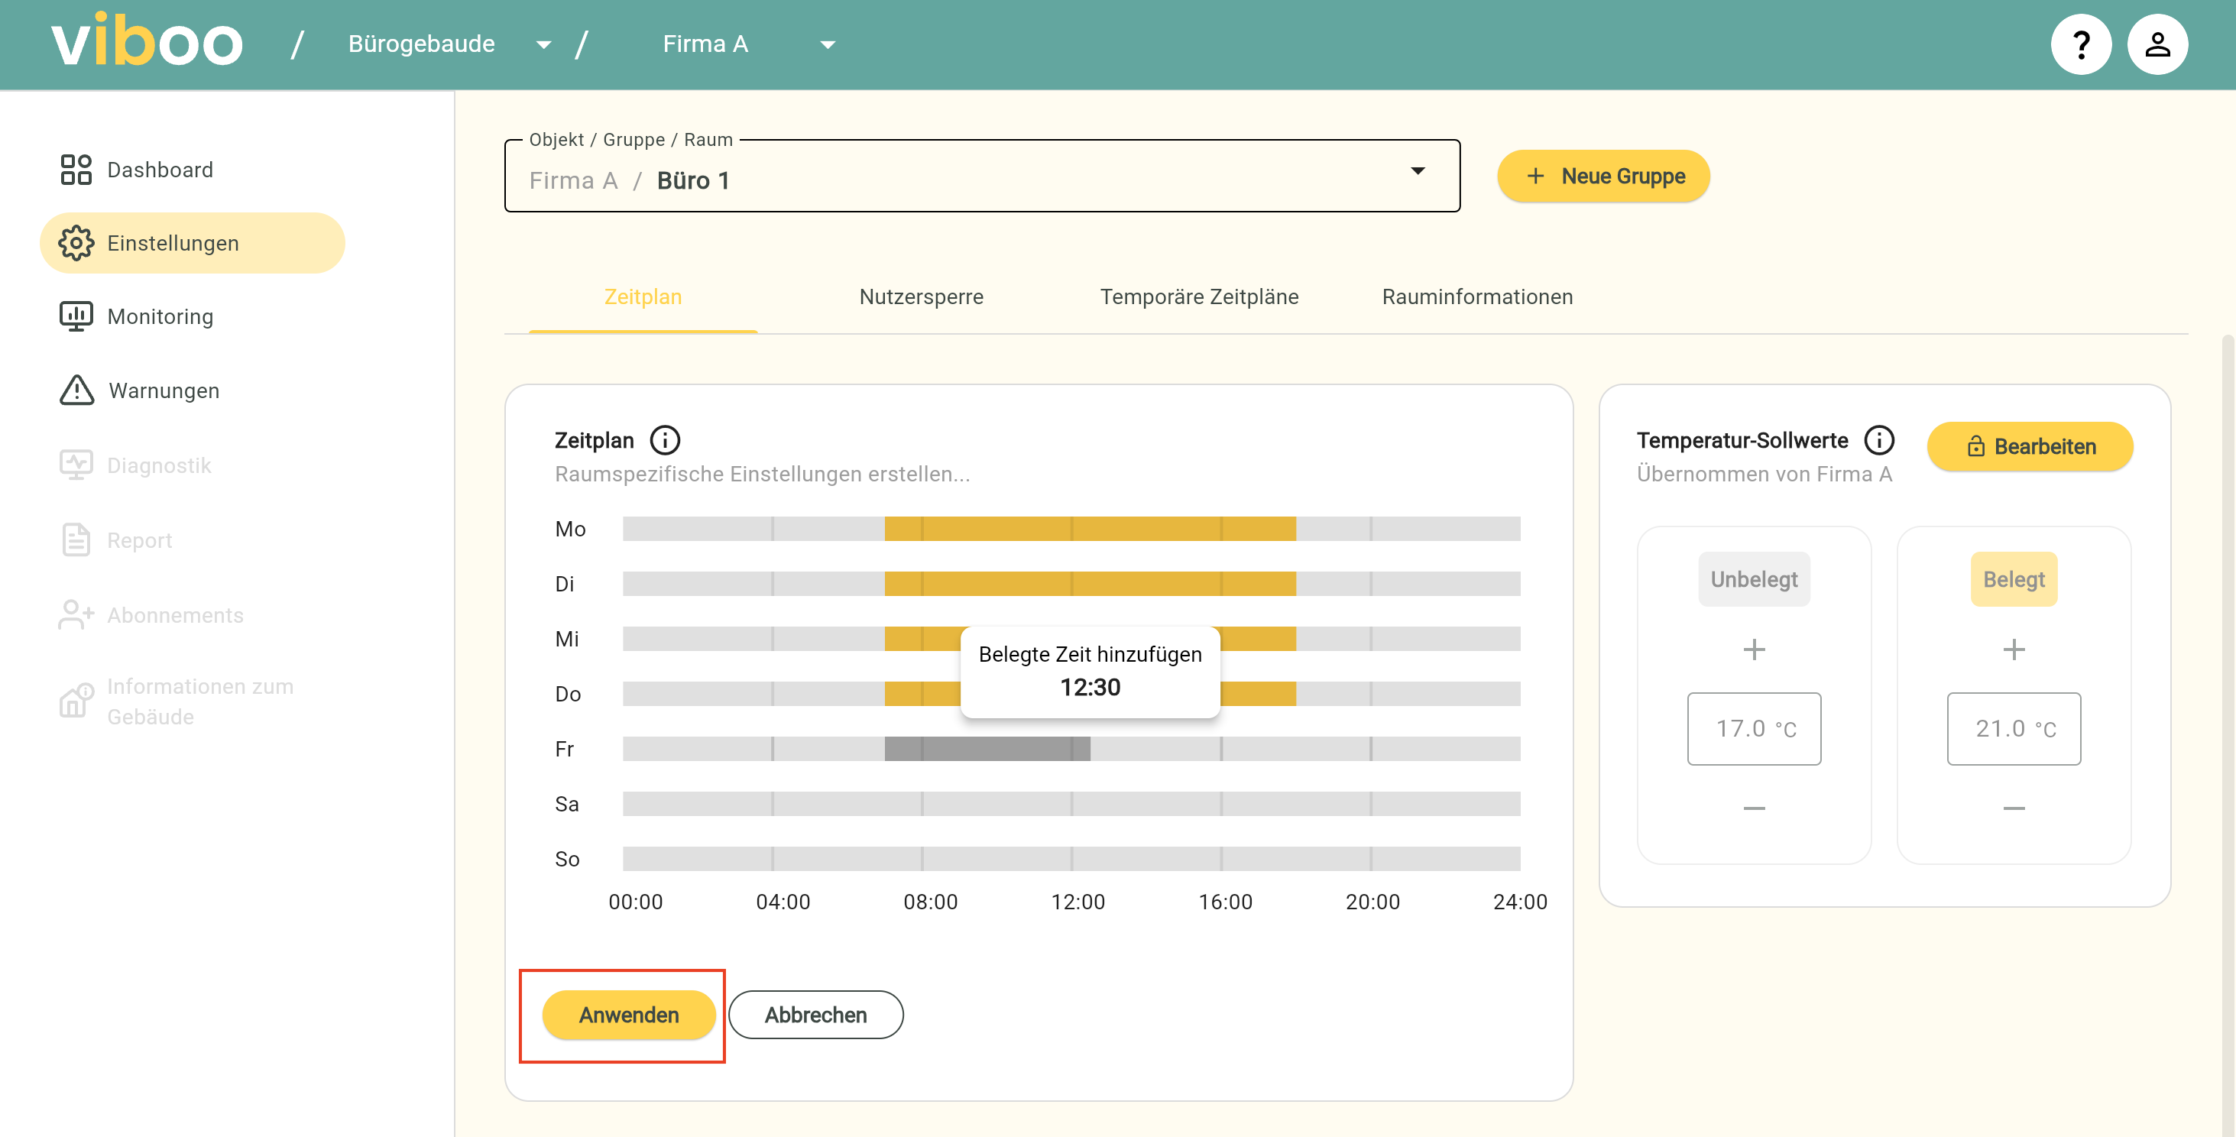Click the Zeitplan info icon
This screenshot has width=2236, height=1137.
click(665, 440)
